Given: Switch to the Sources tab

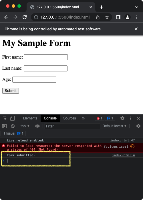Looking at the screenshot, I should coord(69,118).
